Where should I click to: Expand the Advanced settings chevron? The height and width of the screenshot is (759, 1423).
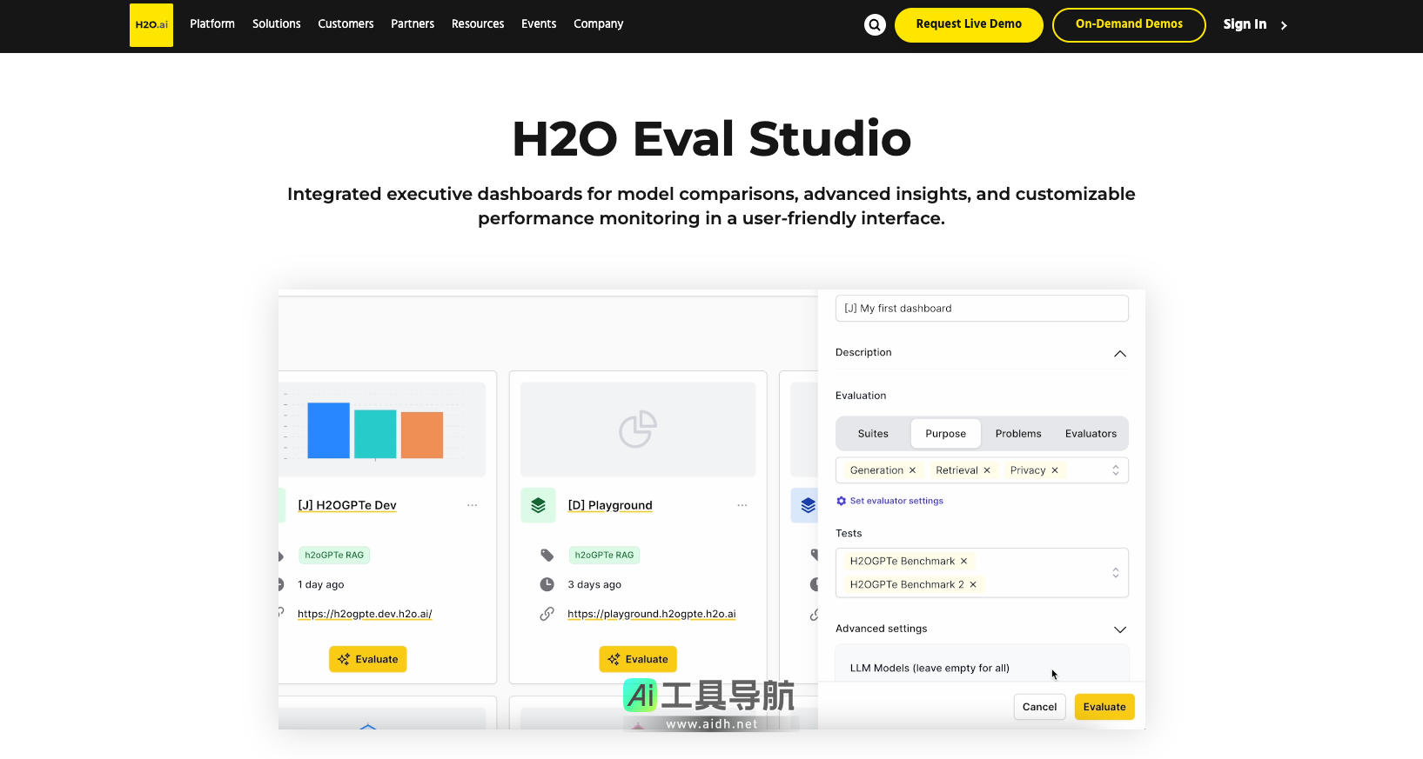(x=1120, y=629)
